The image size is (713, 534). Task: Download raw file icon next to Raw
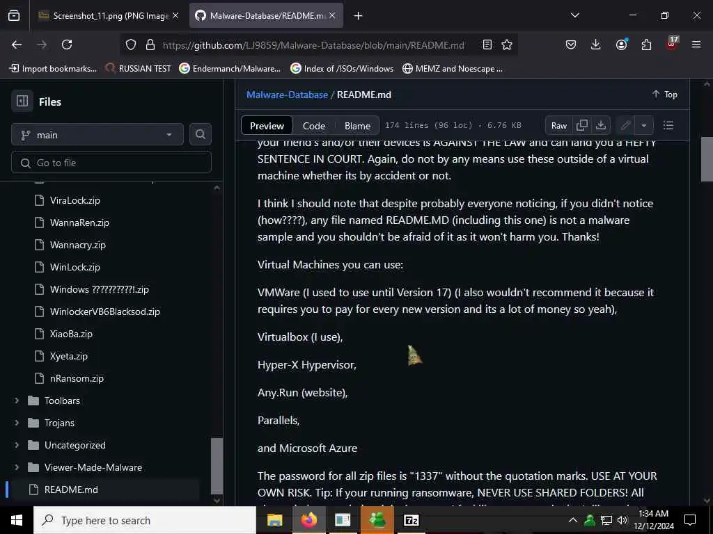601,125
